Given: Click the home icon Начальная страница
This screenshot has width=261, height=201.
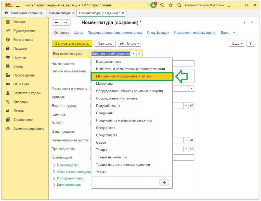Looking at the screenshot, I should click(x=6, y=13).
